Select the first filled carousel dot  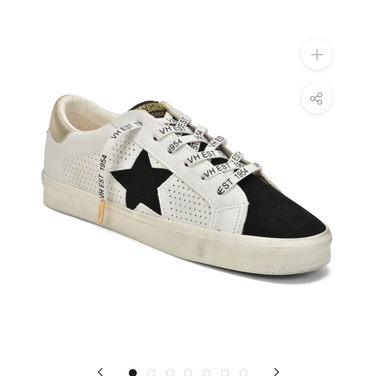pos(133,373)
